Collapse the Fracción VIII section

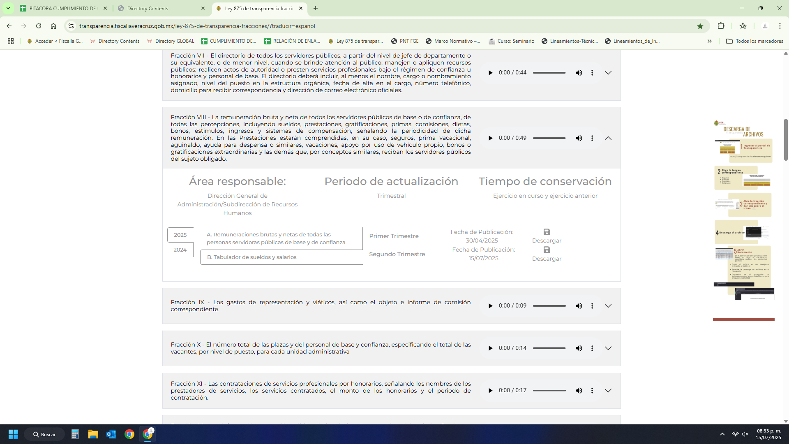tap(608, 138)
